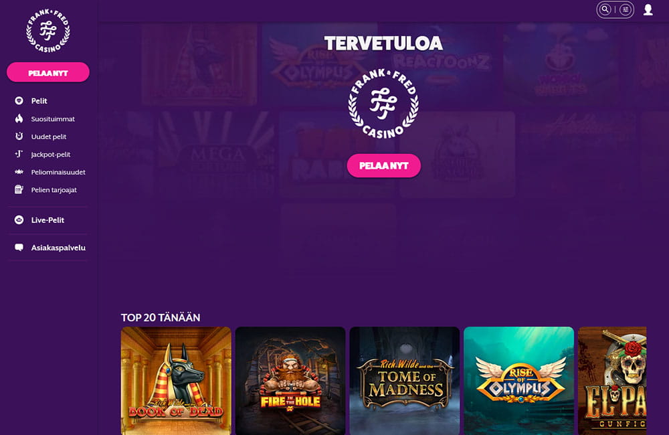Viewport: 669px width, 435px height.
Task: Open the filter sliders icon
Action: click(x=625, y=9)
